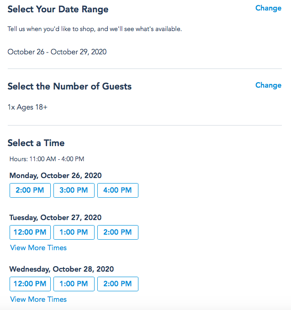291x310 pixels.
Task: Pick the 4:00 PM time on Monday
Action: pos(117,190)
